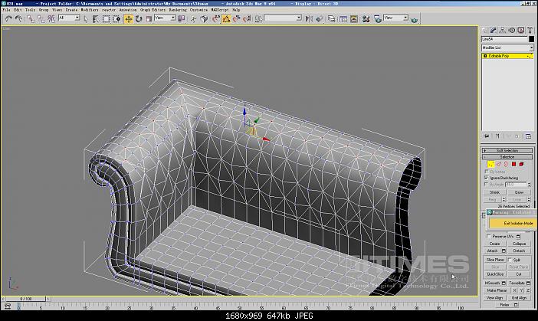Pick the Select Object arrow tool
The height and width of the screenshot is (321, 538).
click(x=85, y=19)
